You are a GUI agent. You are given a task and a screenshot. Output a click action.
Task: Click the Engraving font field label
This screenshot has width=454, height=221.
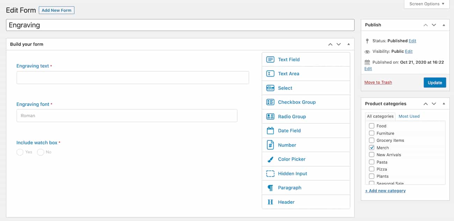pyautogui.click(x=33, y=104)
